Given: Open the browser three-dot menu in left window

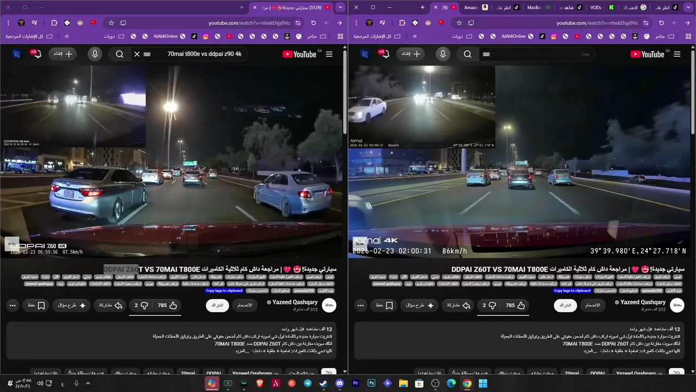Looking at the screenshot, I should point(8,23).
